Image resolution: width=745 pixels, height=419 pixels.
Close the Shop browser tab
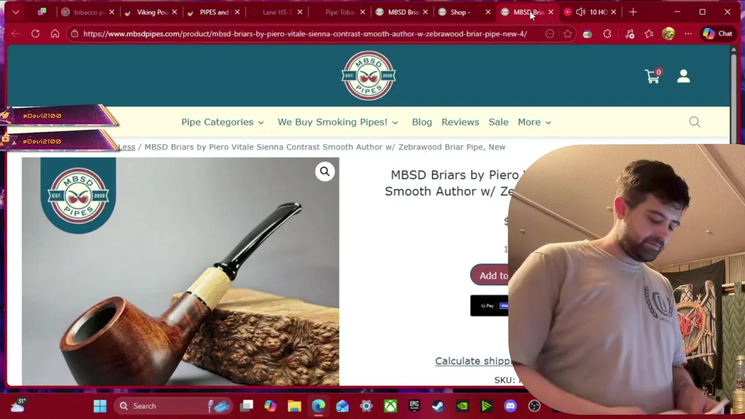(488, 12)
